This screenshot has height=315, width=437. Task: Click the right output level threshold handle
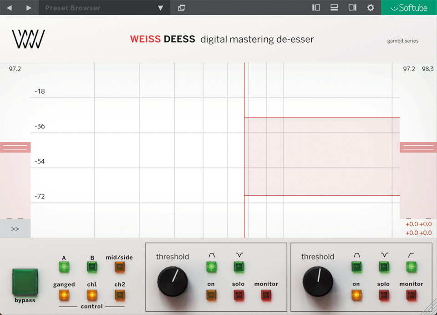(x=418, y=147)
